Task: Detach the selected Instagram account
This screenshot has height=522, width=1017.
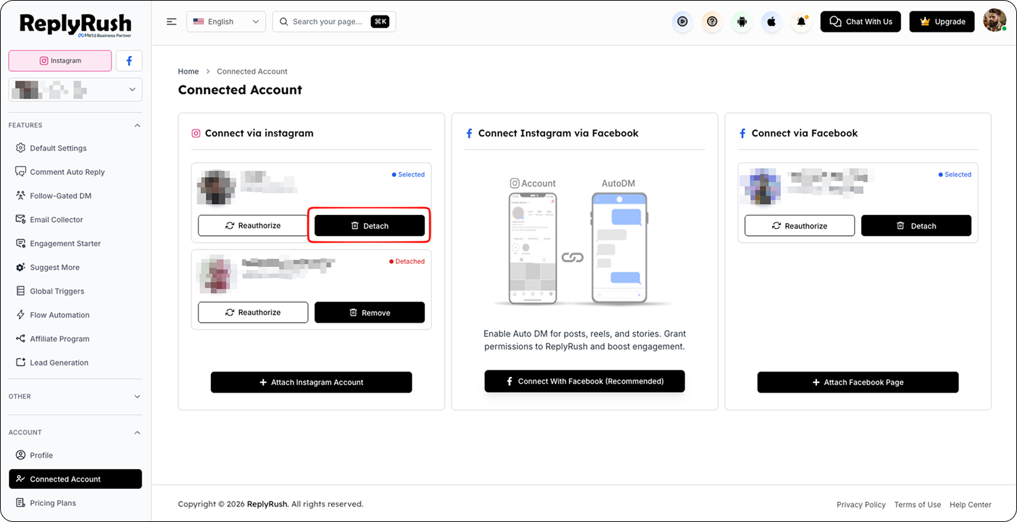Action: click(370, 226)
